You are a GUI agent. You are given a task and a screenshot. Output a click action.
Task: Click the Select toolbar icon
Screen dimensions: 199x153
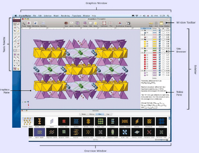pos(95,24)
